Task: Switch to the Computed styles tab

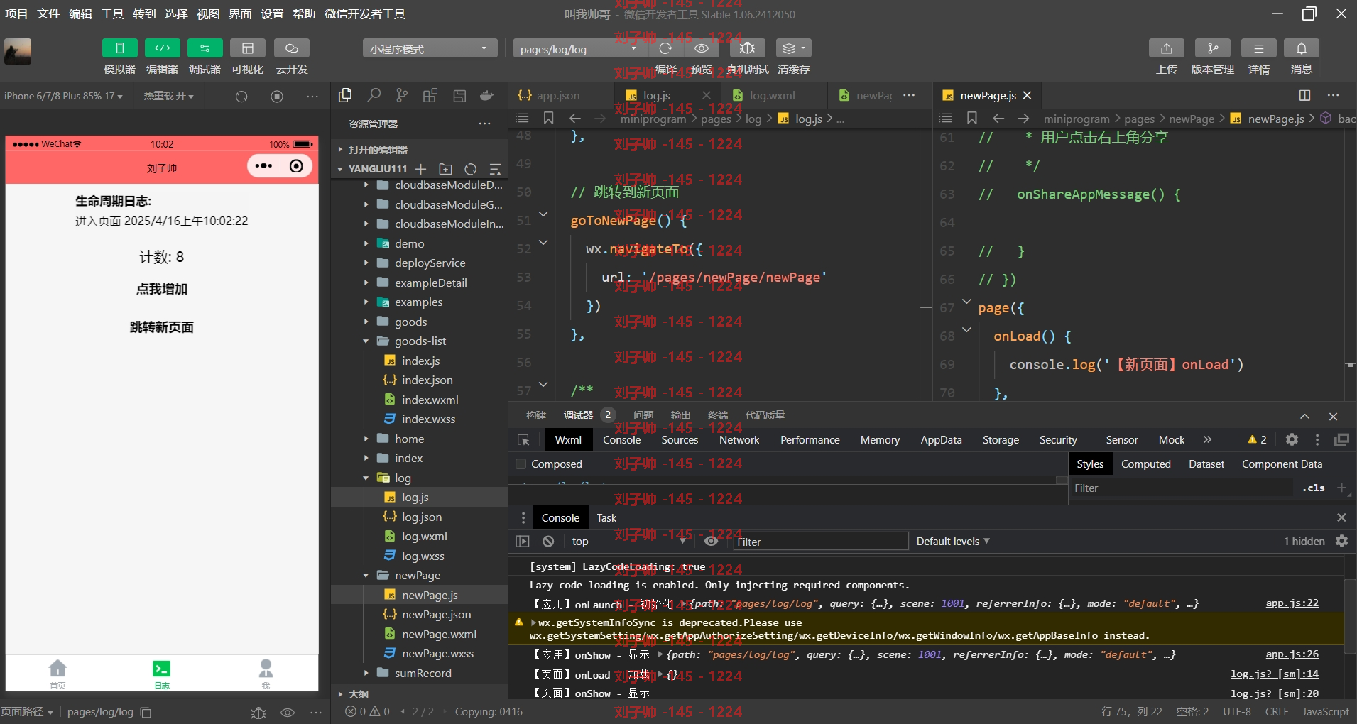Action: (x=1145, y=464)
